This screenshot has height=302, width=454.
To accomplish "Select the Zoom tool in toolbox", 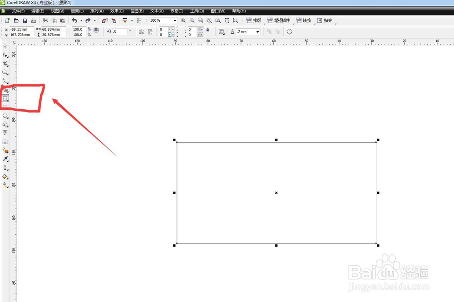I will click(5, 72).
